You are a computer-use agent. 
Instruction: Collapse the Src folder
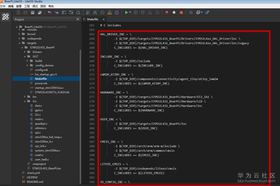(x=25, y=101)
